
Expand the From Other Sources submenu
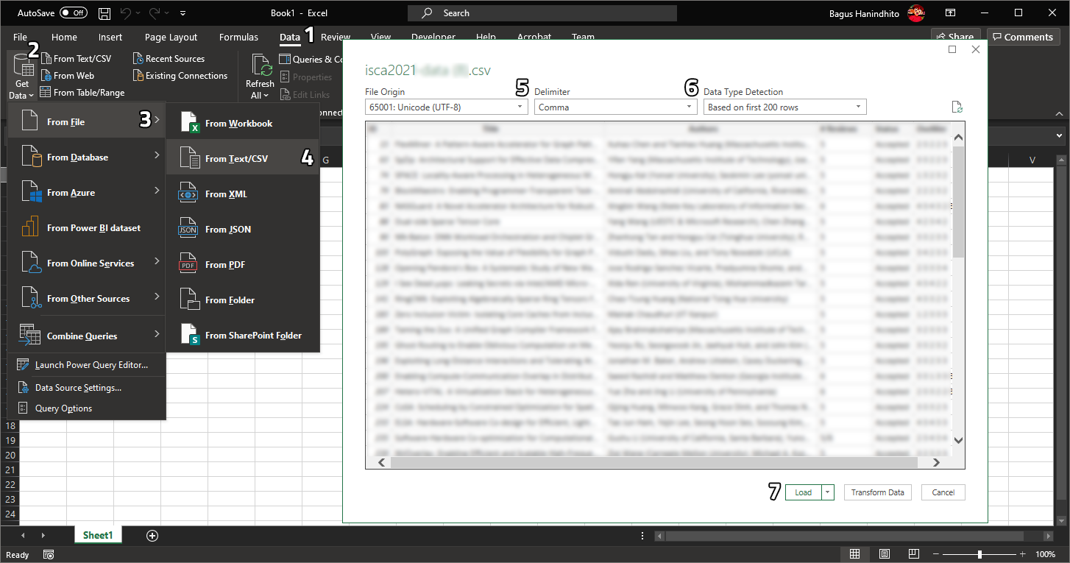(x=87, y=299)
